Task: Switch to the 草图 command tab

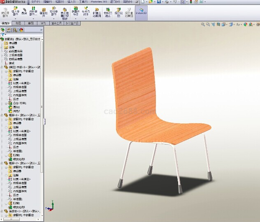Action: point(31,24)
